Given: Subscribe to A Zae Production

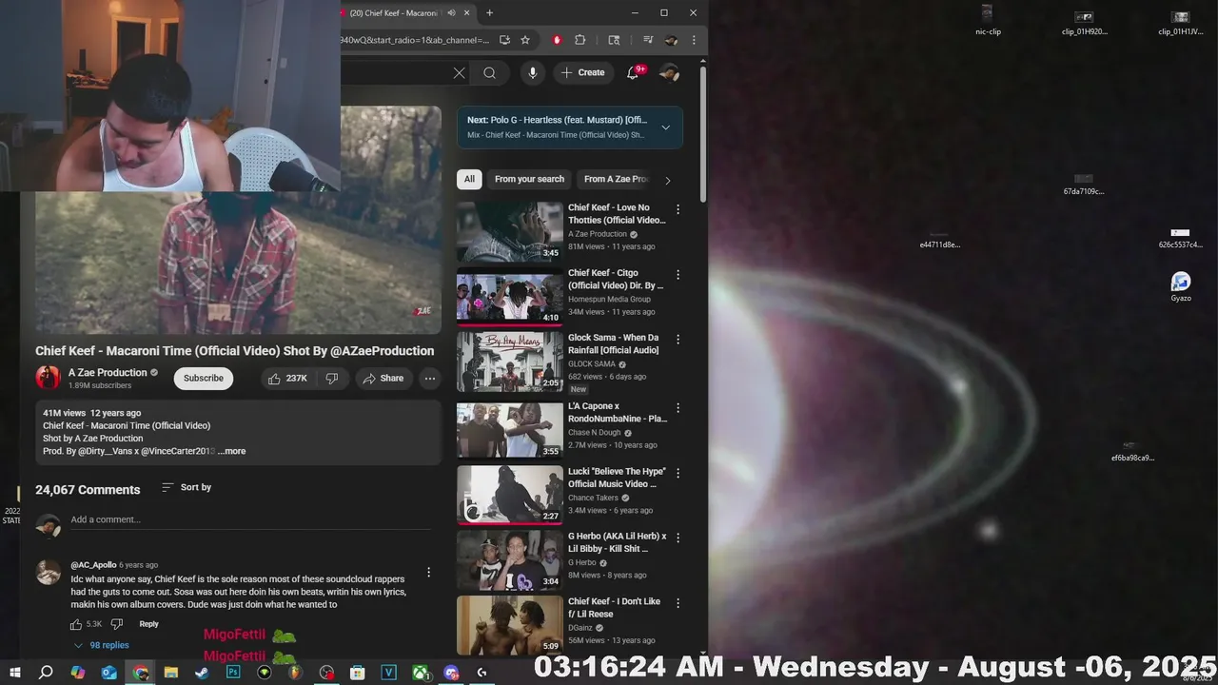Looking at the screenshot, I should [x=204, y=379].
